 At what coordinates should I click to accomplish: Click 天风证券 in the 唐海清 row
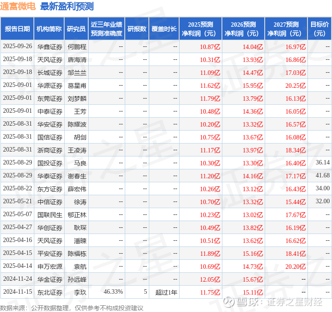(x=50, y=60)
